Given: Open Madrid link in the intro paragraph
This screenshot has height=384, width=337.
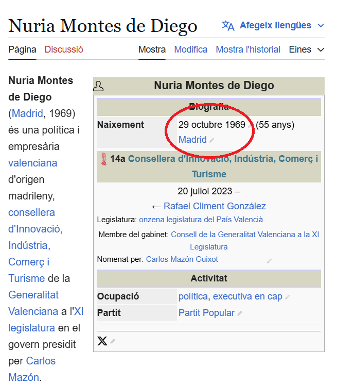Looking at the screenshot, I should (27, 113).
